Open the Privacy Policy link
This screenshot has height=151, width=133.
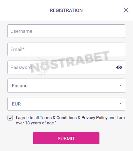click(x=94, y=118)
